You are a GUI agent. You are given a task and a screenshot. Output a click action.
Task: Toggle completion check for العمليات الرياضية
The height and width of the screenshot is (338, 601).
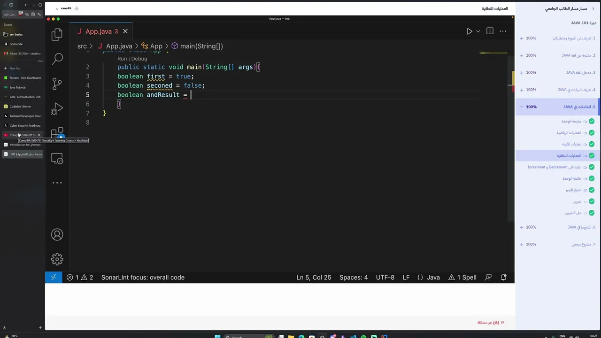tap(592, 133)
